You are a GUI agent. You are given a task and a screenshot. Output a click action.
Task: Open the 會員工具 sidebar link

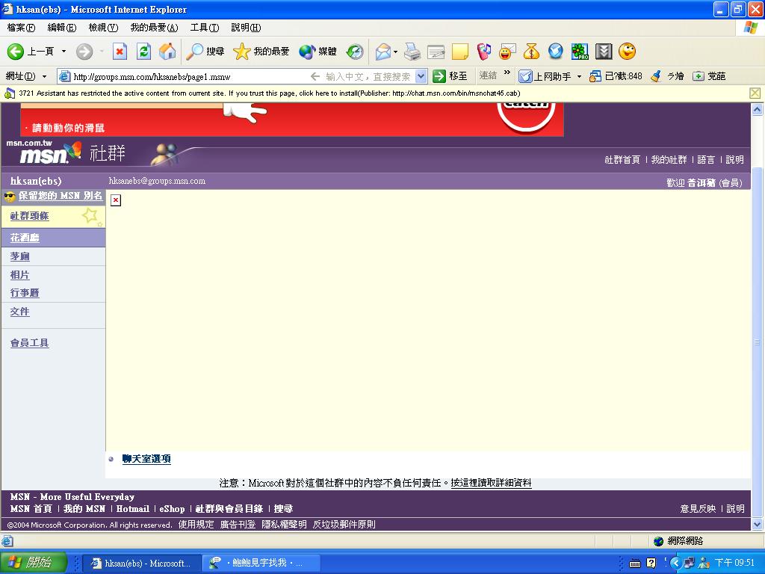point(29,342)
